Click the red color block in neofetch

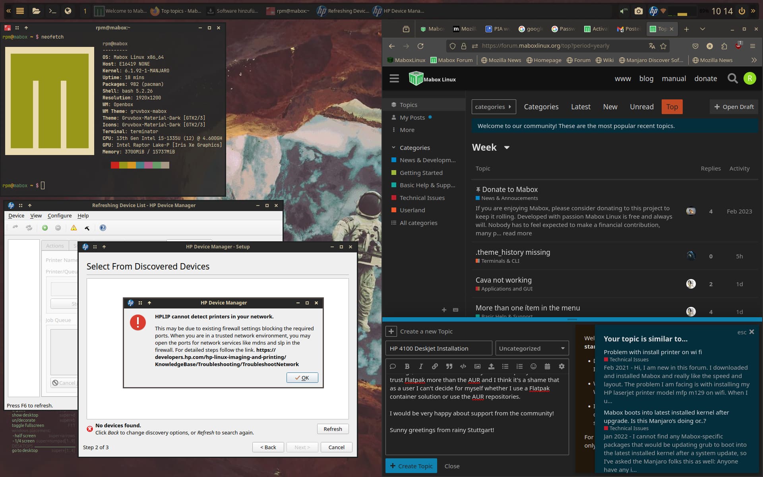pyautogui.click(x=115, y=165)
